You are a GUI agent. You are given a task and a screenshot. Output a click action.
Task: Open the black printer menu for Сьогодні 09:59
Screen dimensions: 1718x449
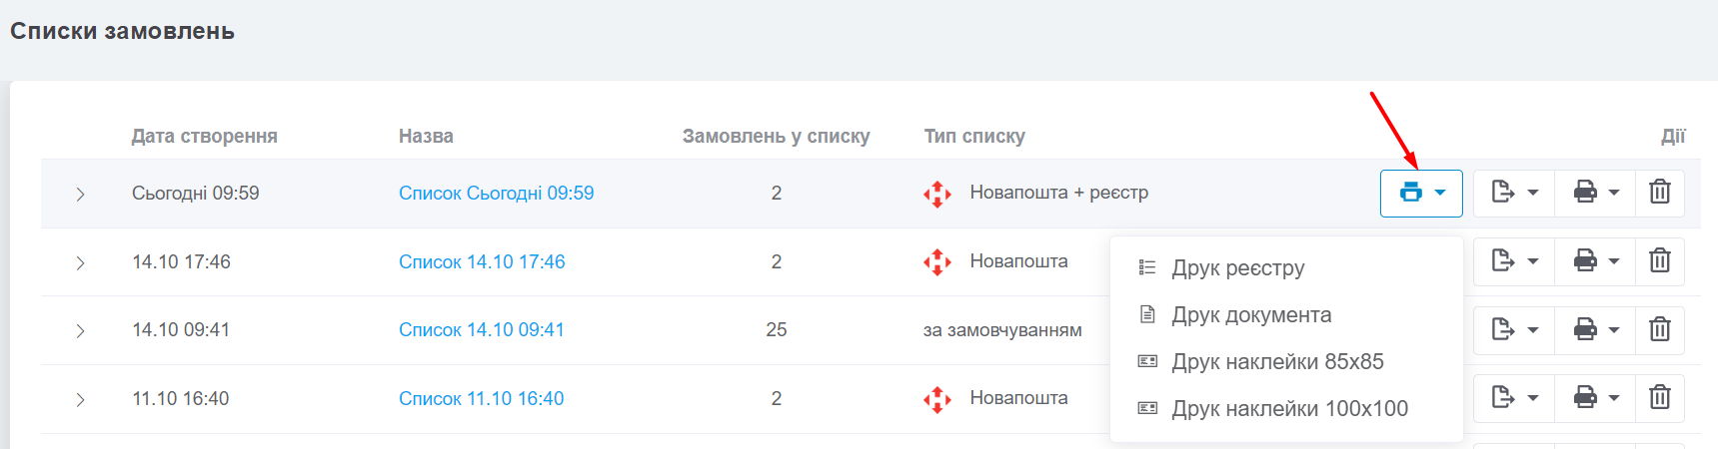click(1596, 192)
